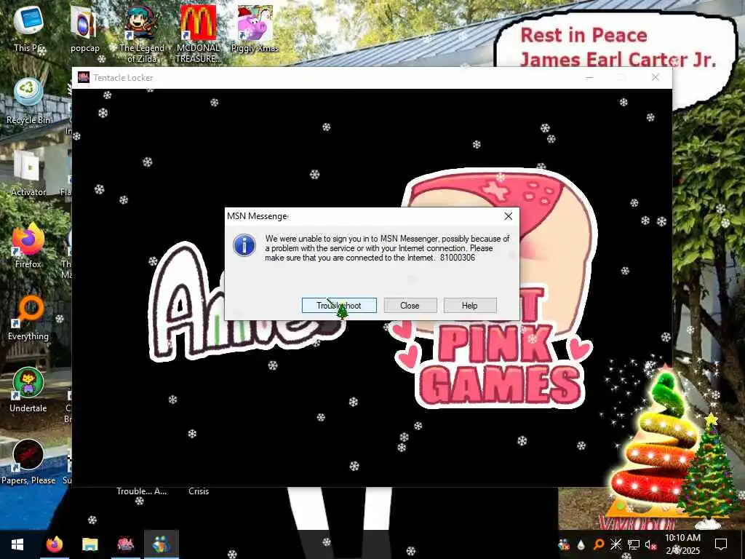
Task: Switch to Tentacle Locker taskbar button
Action: pos(125,544)
